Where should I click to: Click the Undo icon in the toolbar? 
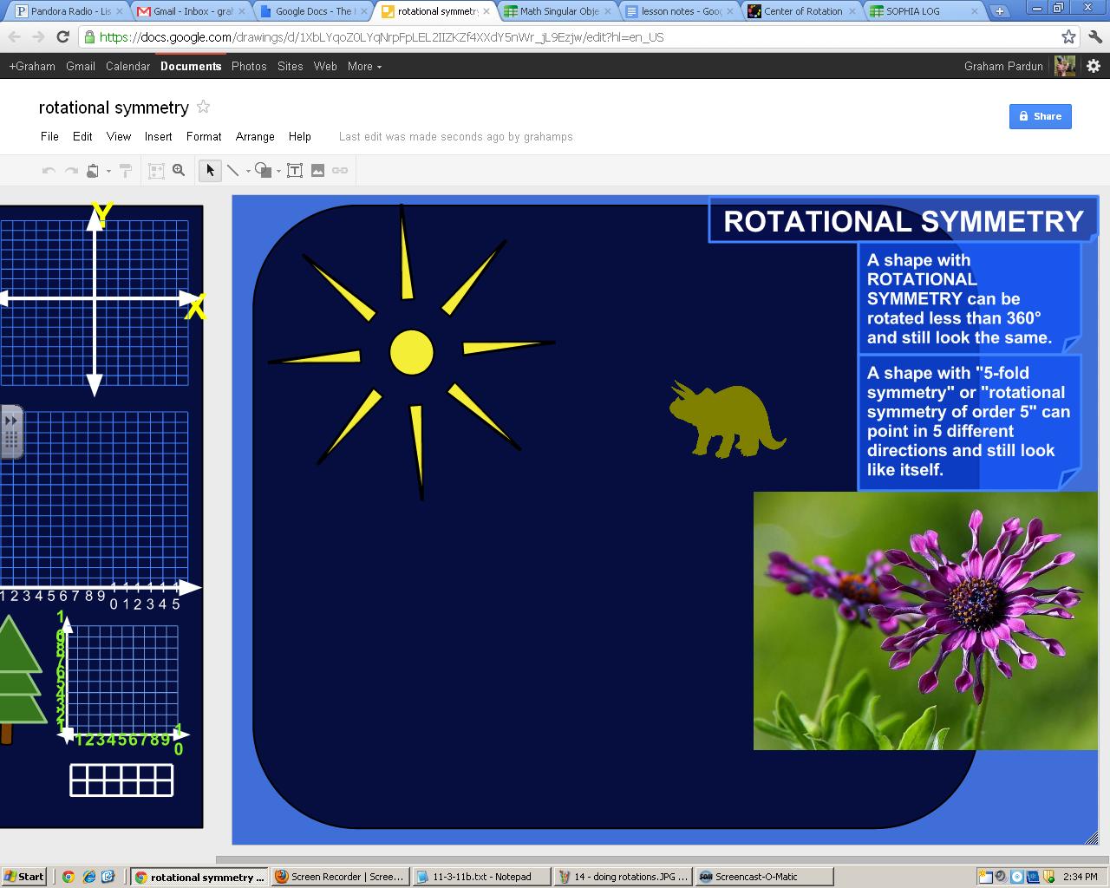(49, 171)
